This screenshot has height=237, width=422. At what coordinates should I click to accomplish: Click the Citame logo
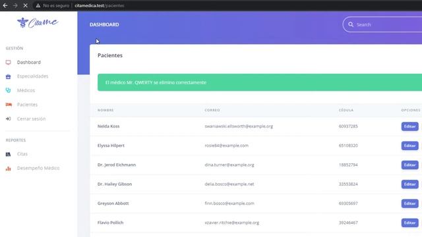point(38,22)
